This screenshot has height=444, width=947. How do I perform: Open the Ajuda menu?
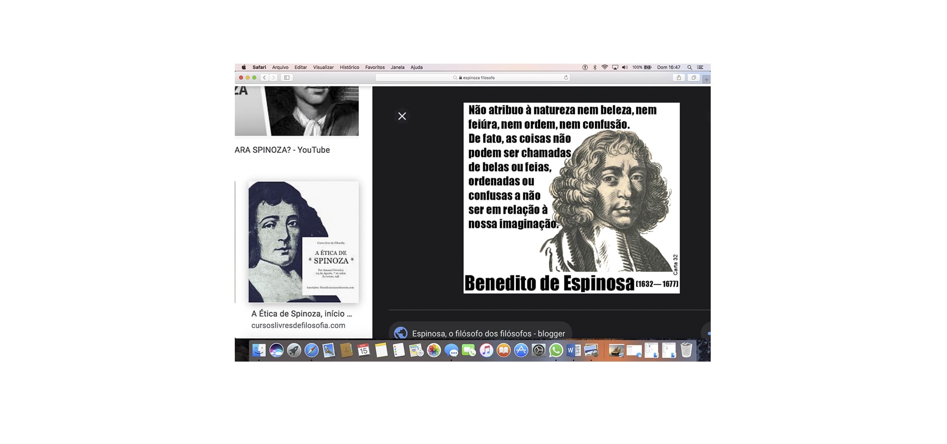pos(416,67)
